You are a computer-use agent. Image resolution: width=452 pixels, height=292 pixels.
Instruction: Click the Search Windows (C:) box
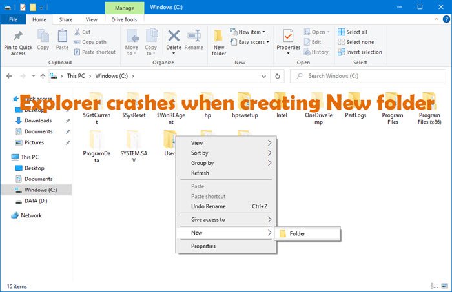[368, 76]
